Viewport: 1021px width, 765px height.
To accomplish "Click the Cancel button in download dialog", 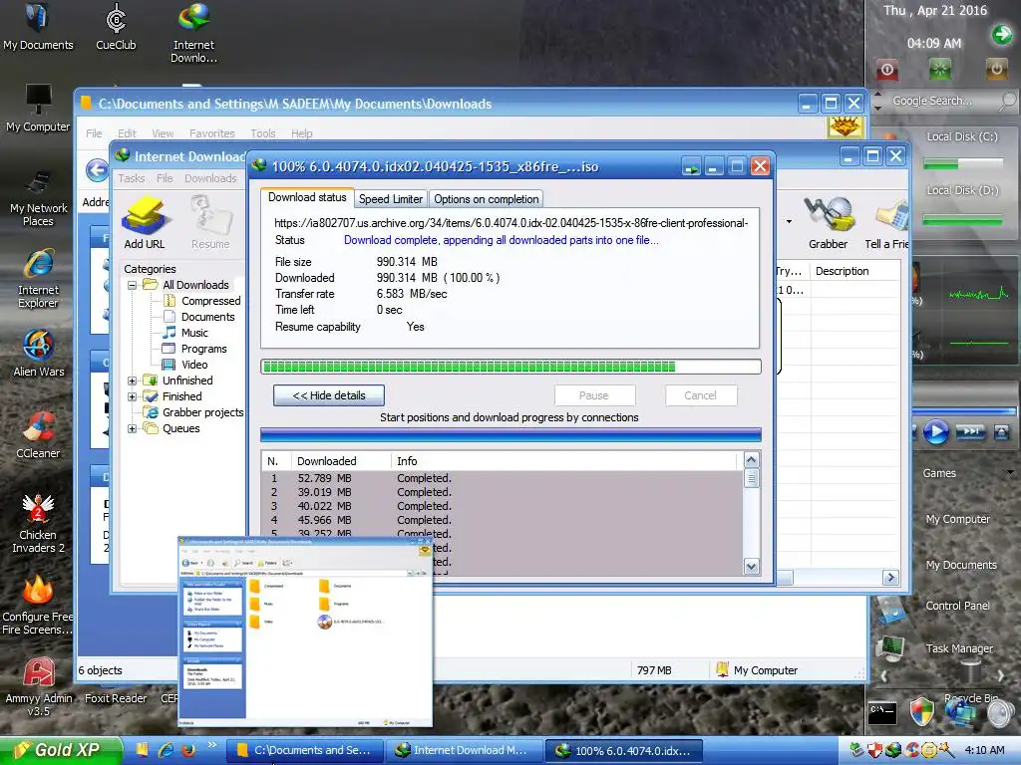I will [x=701, y=395].
